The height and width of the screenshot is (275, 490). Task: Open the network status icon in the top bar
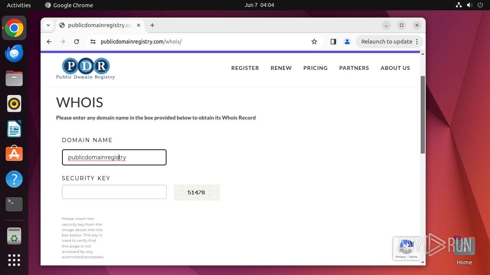[x=459, y=5]
